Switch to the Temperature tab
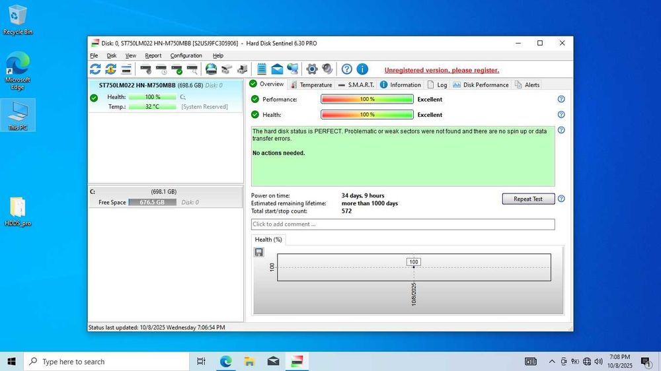This screenshot has height=371, width=661. pos(311,84)
